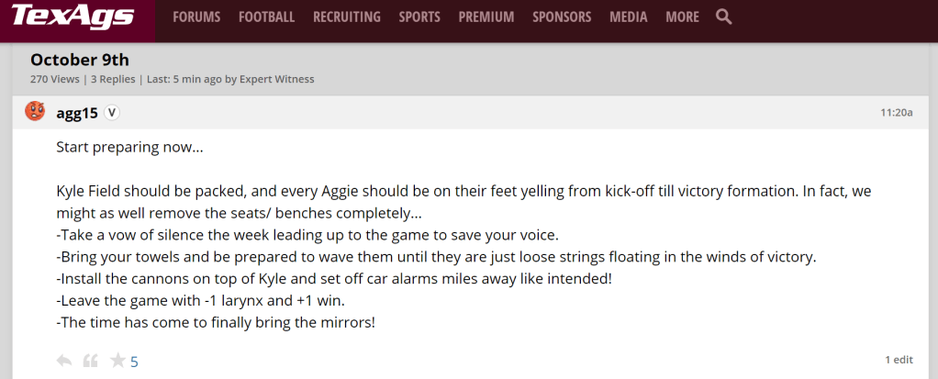
Task: Open the RECRUITING menu
Action: pos(346,17)
